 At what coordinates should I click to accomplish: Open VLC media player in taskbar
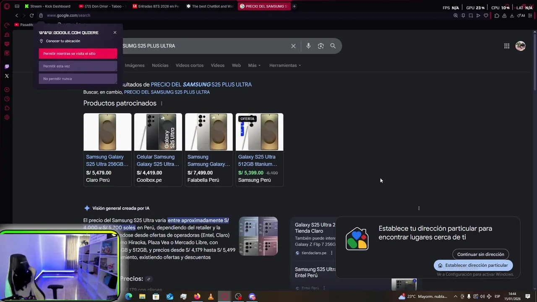(211, 297)
